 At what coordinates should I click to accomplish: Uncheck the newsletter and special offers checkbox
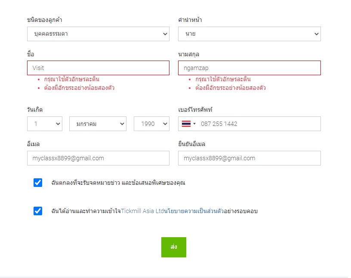[x=38, y=183]
